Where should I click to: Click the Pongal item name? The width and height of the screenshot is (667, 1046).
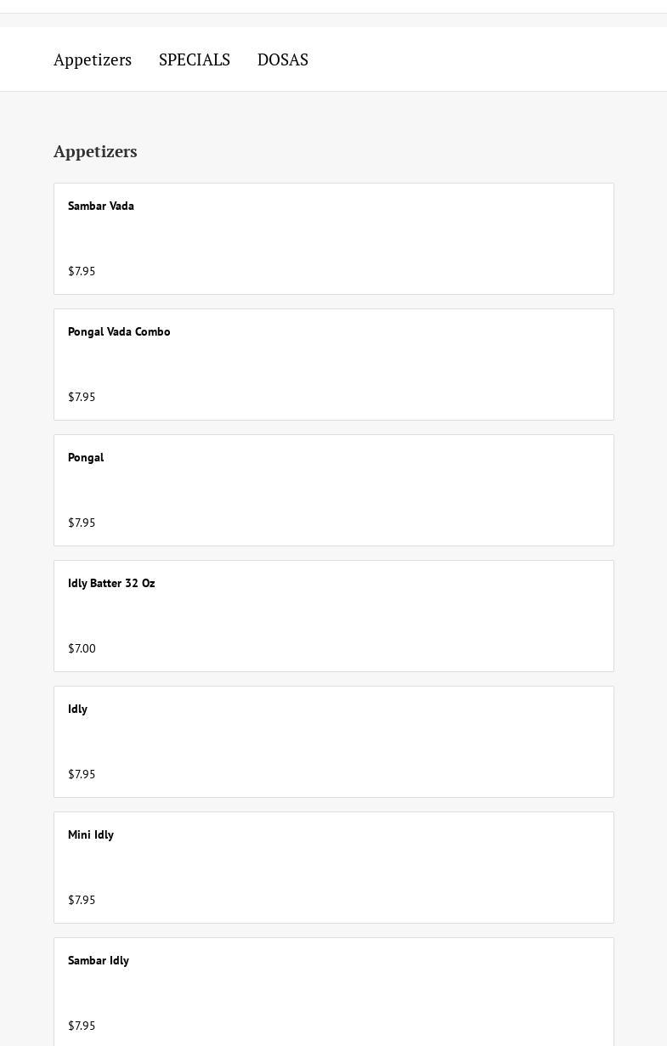pos(86,457)
